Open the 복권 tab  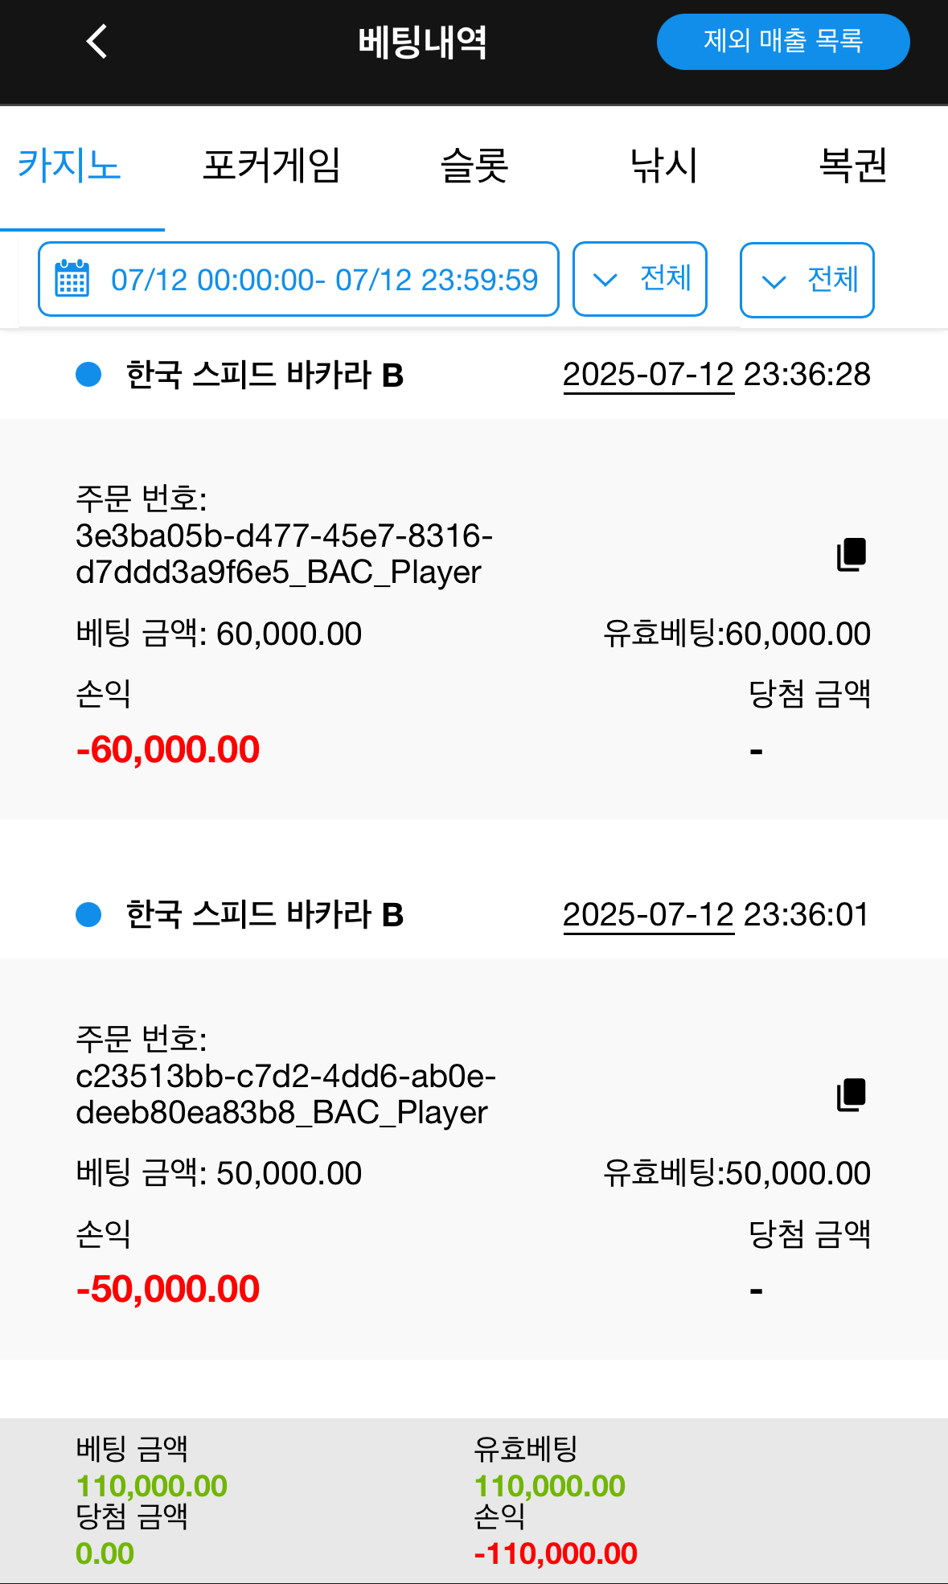(x=852, y=166)
